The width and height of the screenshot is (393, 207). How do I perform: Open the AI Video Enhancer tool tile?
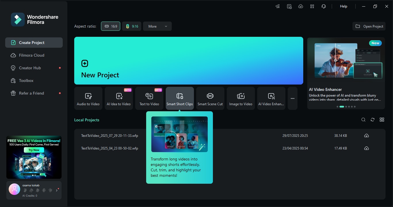pyautogui.click(x=271, y=98)
